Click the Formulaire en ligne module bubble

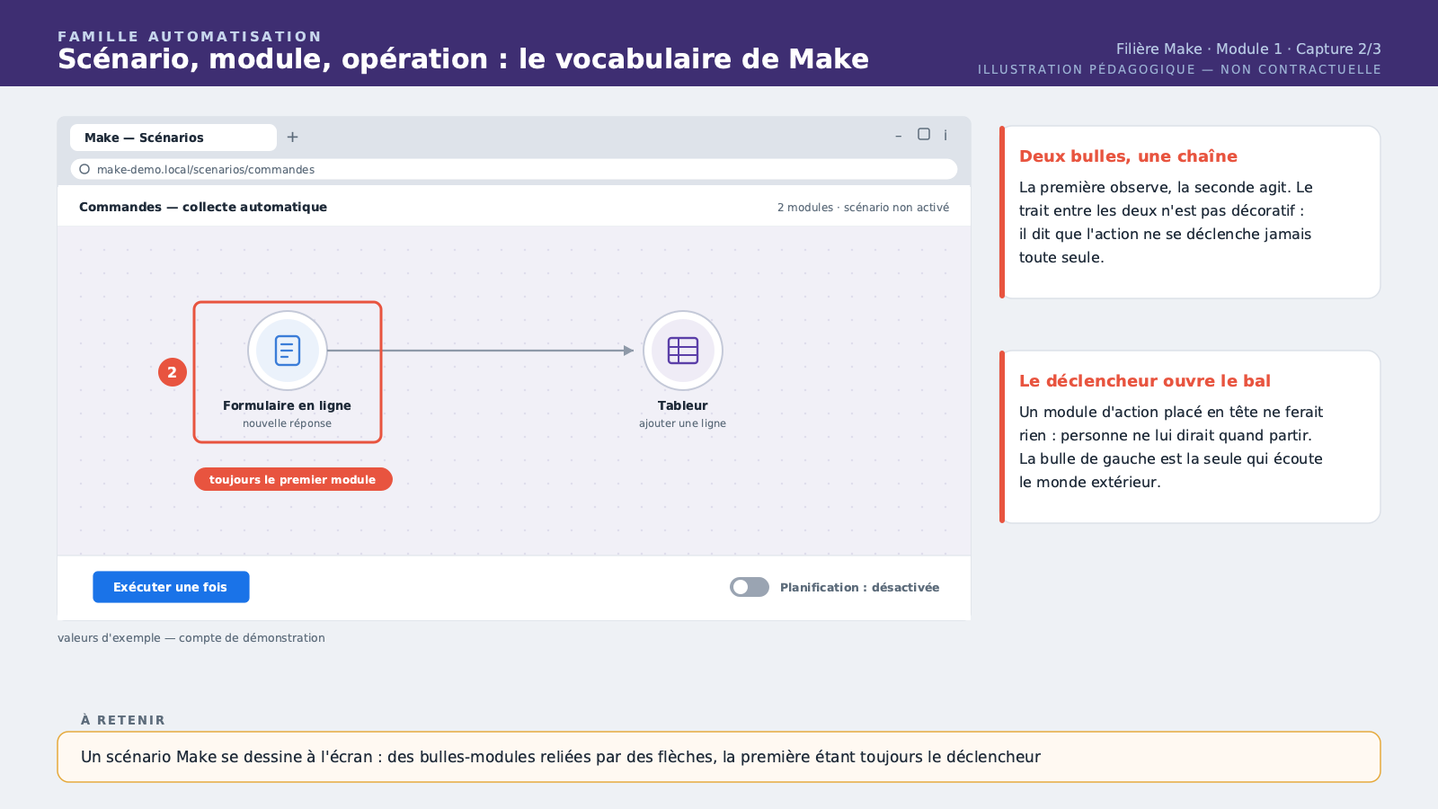click(x=288, y=351)
